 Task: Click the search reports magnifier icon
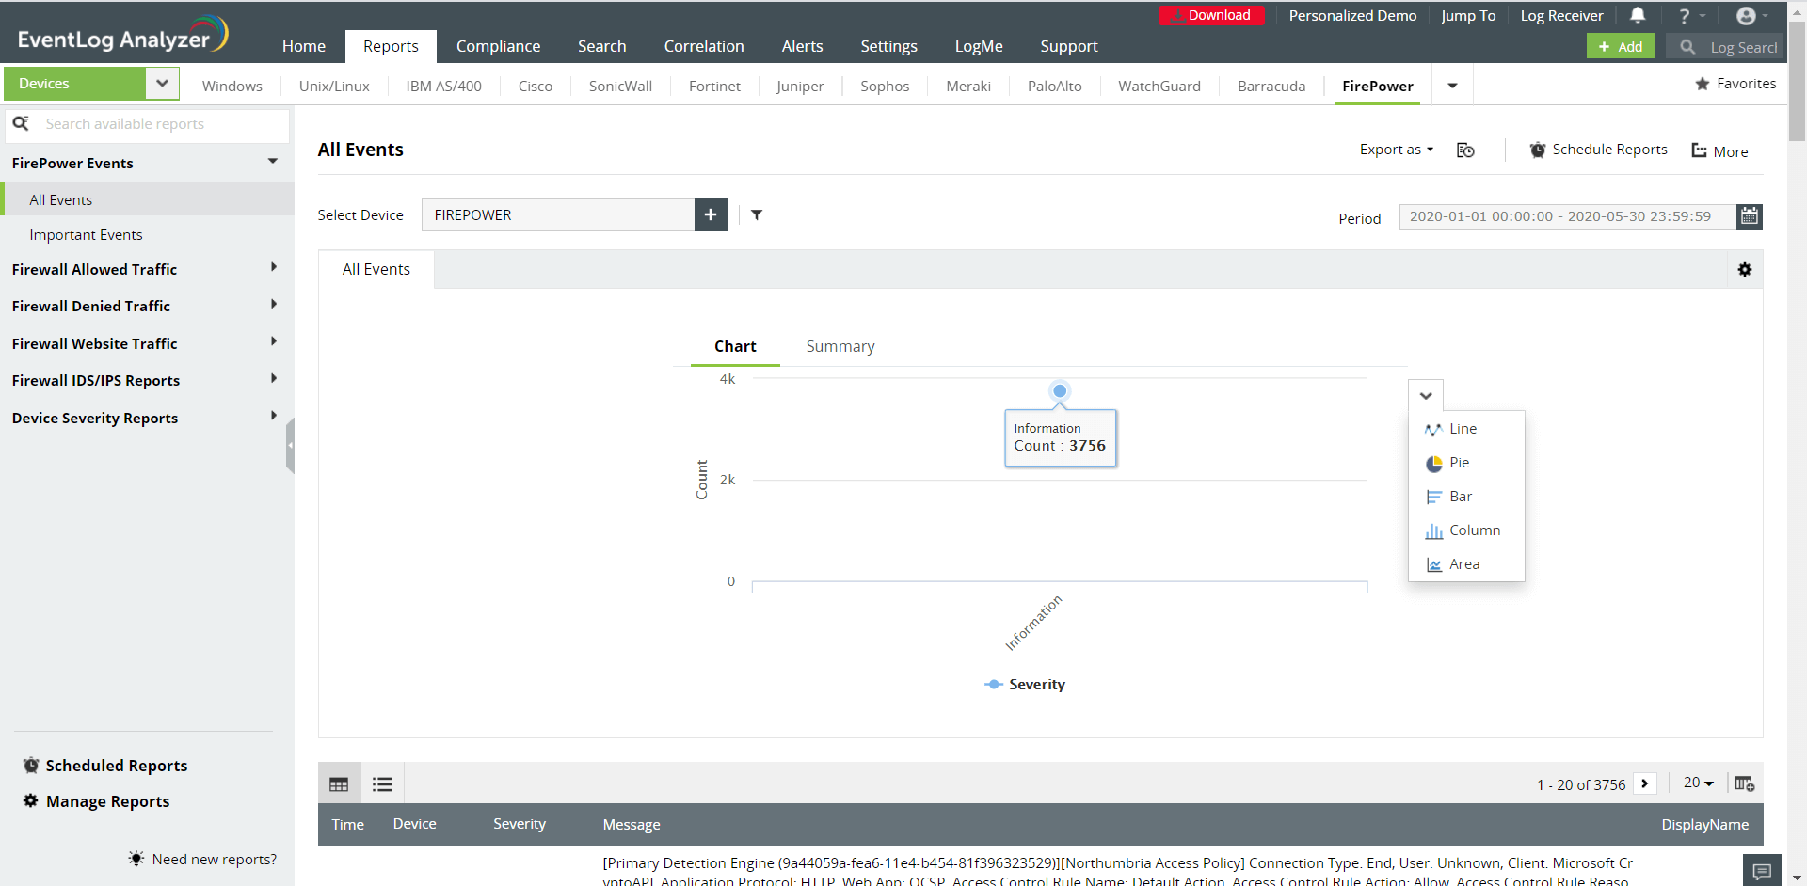click(21, 123)
